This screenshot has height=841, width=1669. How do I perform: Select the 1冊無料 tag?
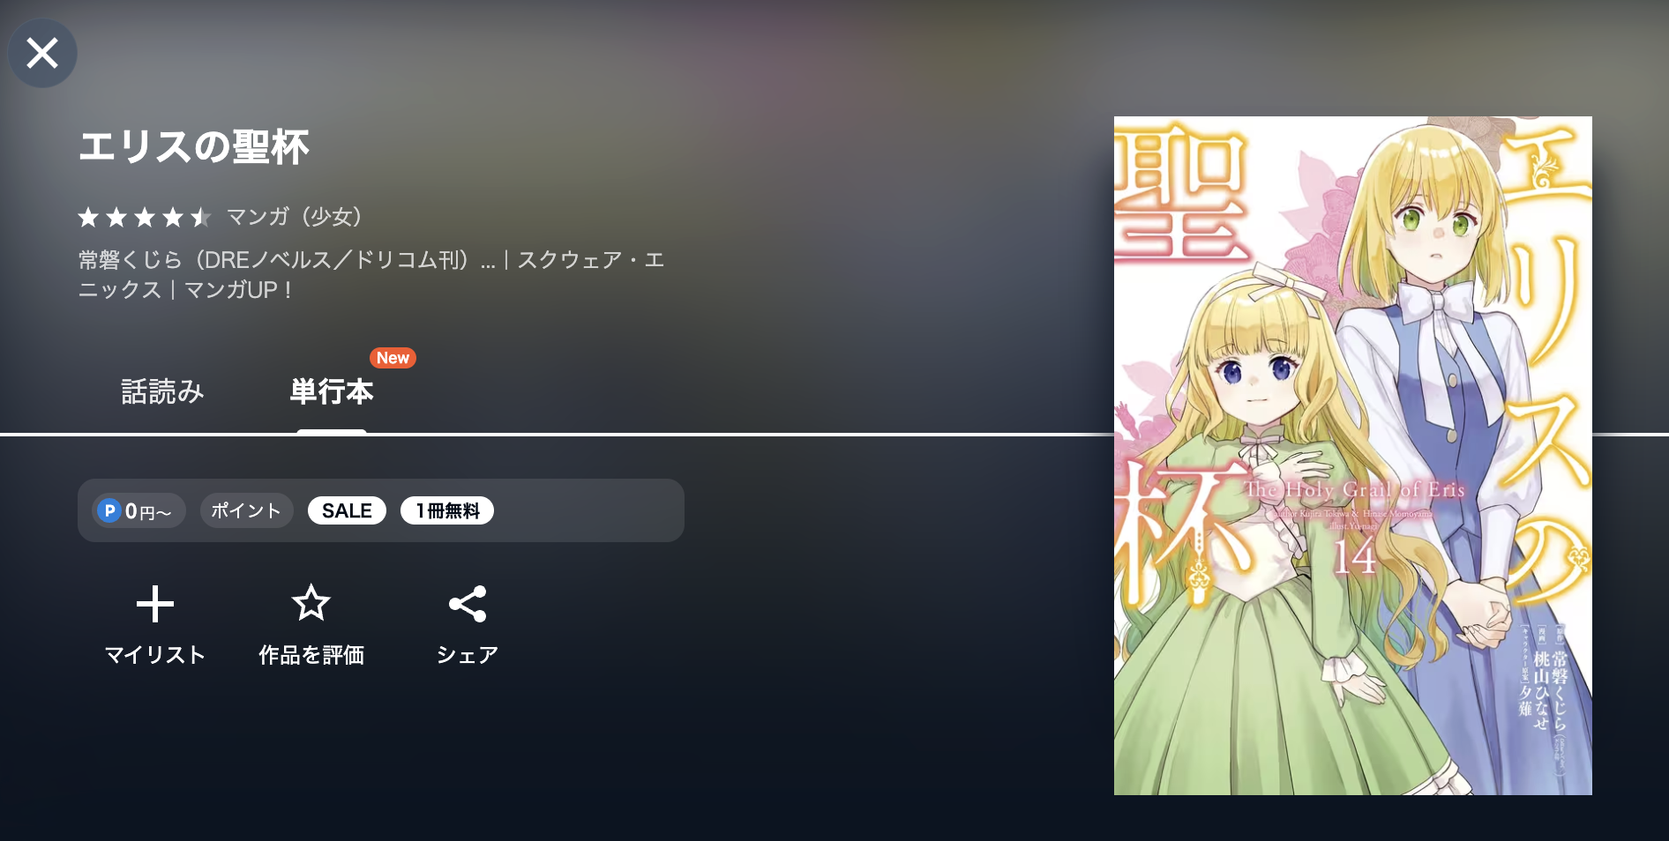447,510
